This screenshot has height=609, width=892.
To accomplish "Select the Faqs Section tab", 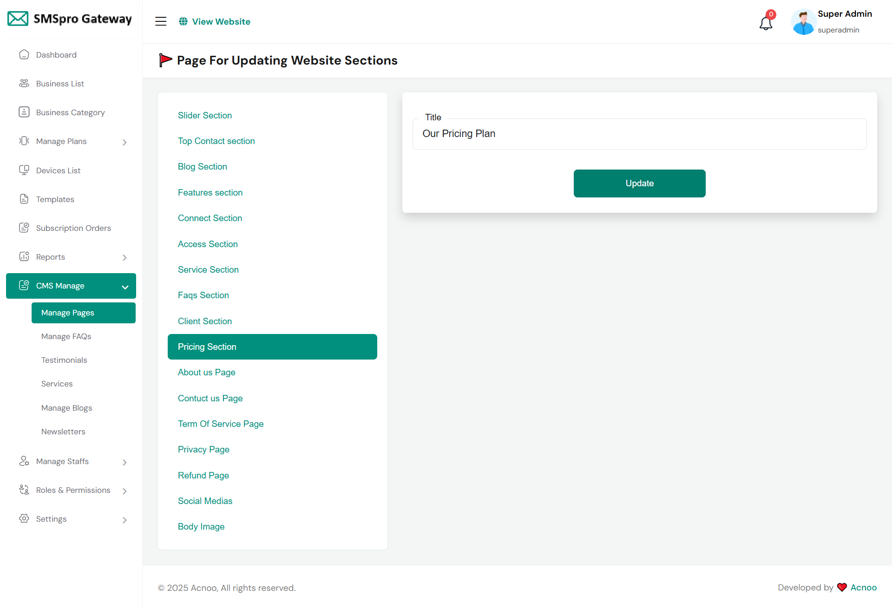I will coord(203,295).
